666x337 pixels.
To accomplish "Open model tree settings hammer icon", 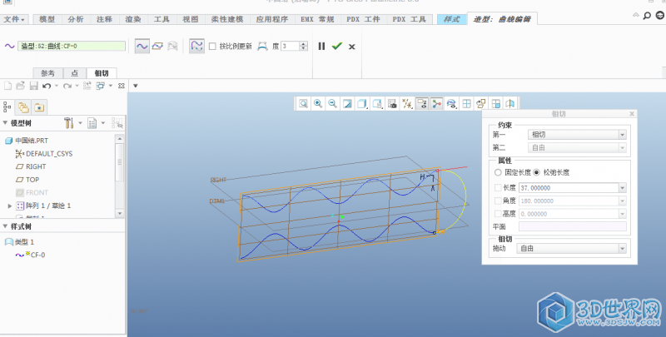I will coord(69,123).
